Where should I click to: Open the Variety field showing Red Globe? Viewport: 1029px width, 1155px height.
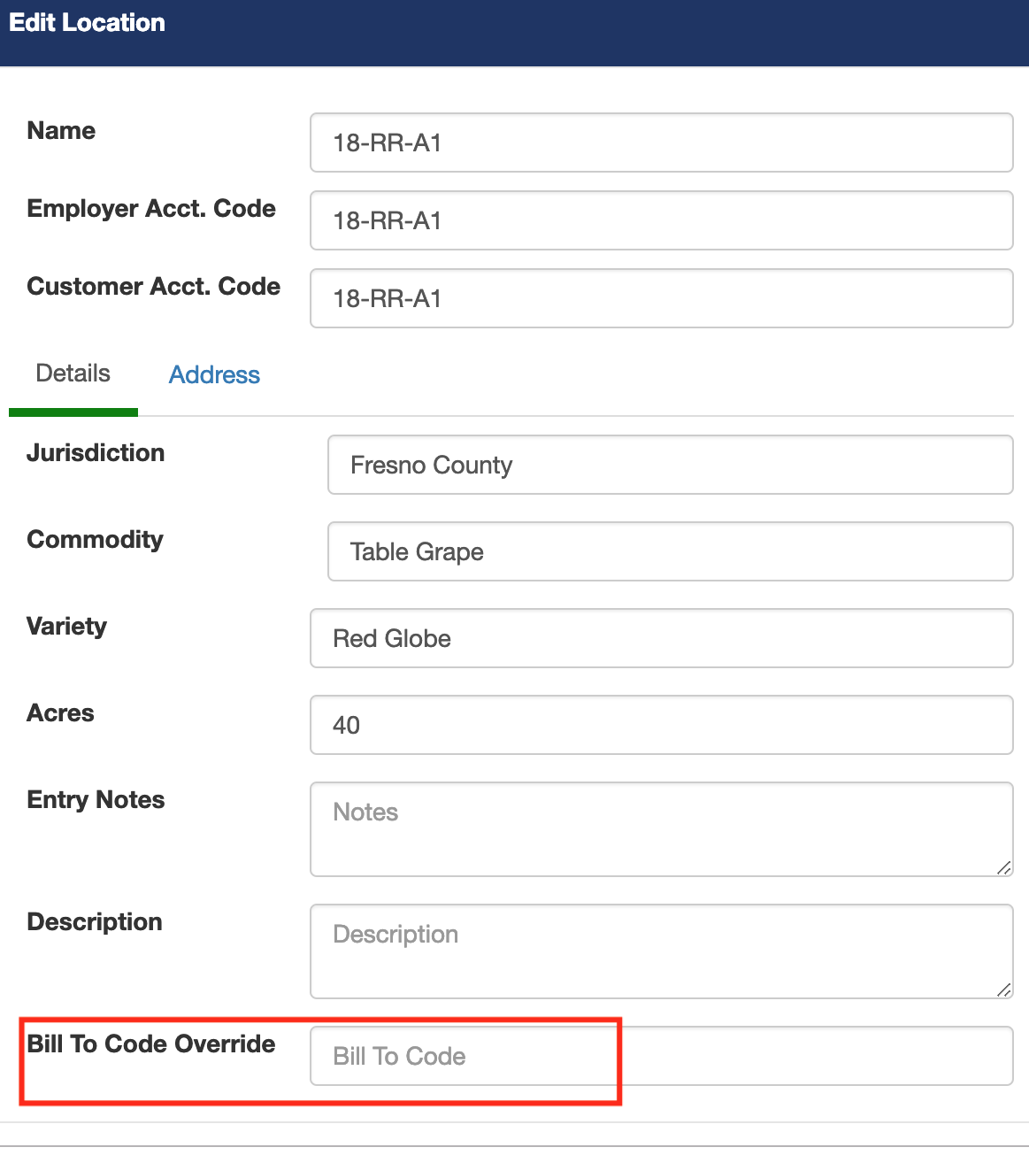[661, 638]
